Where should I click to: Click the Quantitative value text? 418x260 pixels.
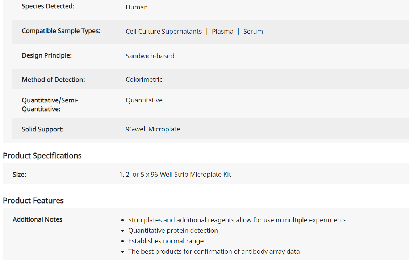click(x=144, y=100)
